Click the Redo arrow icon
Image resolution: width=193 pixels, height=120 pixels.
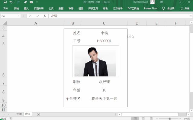click(18, 2)
